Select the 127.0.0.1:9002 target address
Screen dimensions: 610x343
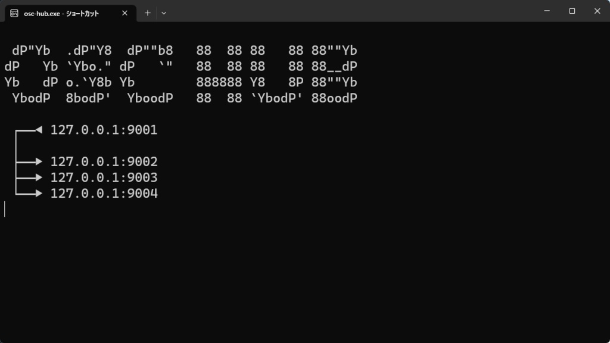(104, 161)
